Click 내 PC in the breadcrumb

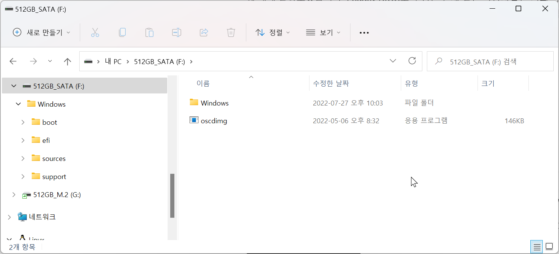[113, 61]
